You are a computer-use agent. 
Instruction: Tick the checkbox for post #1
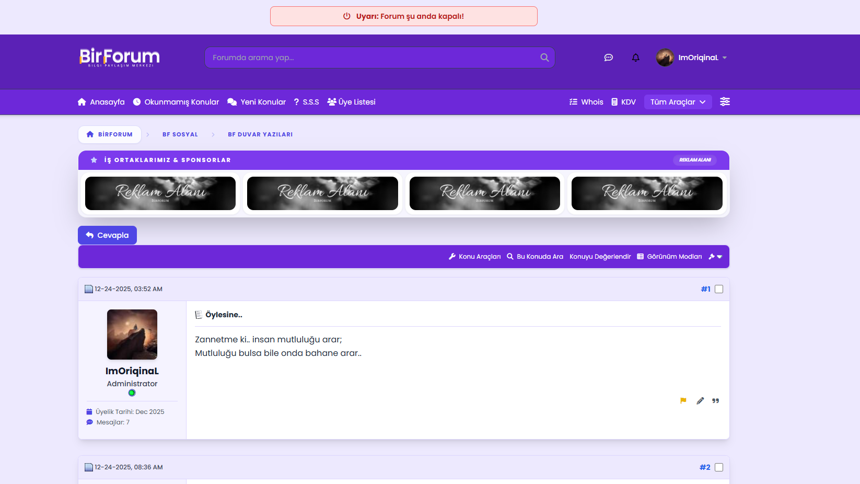coord(719,289)
